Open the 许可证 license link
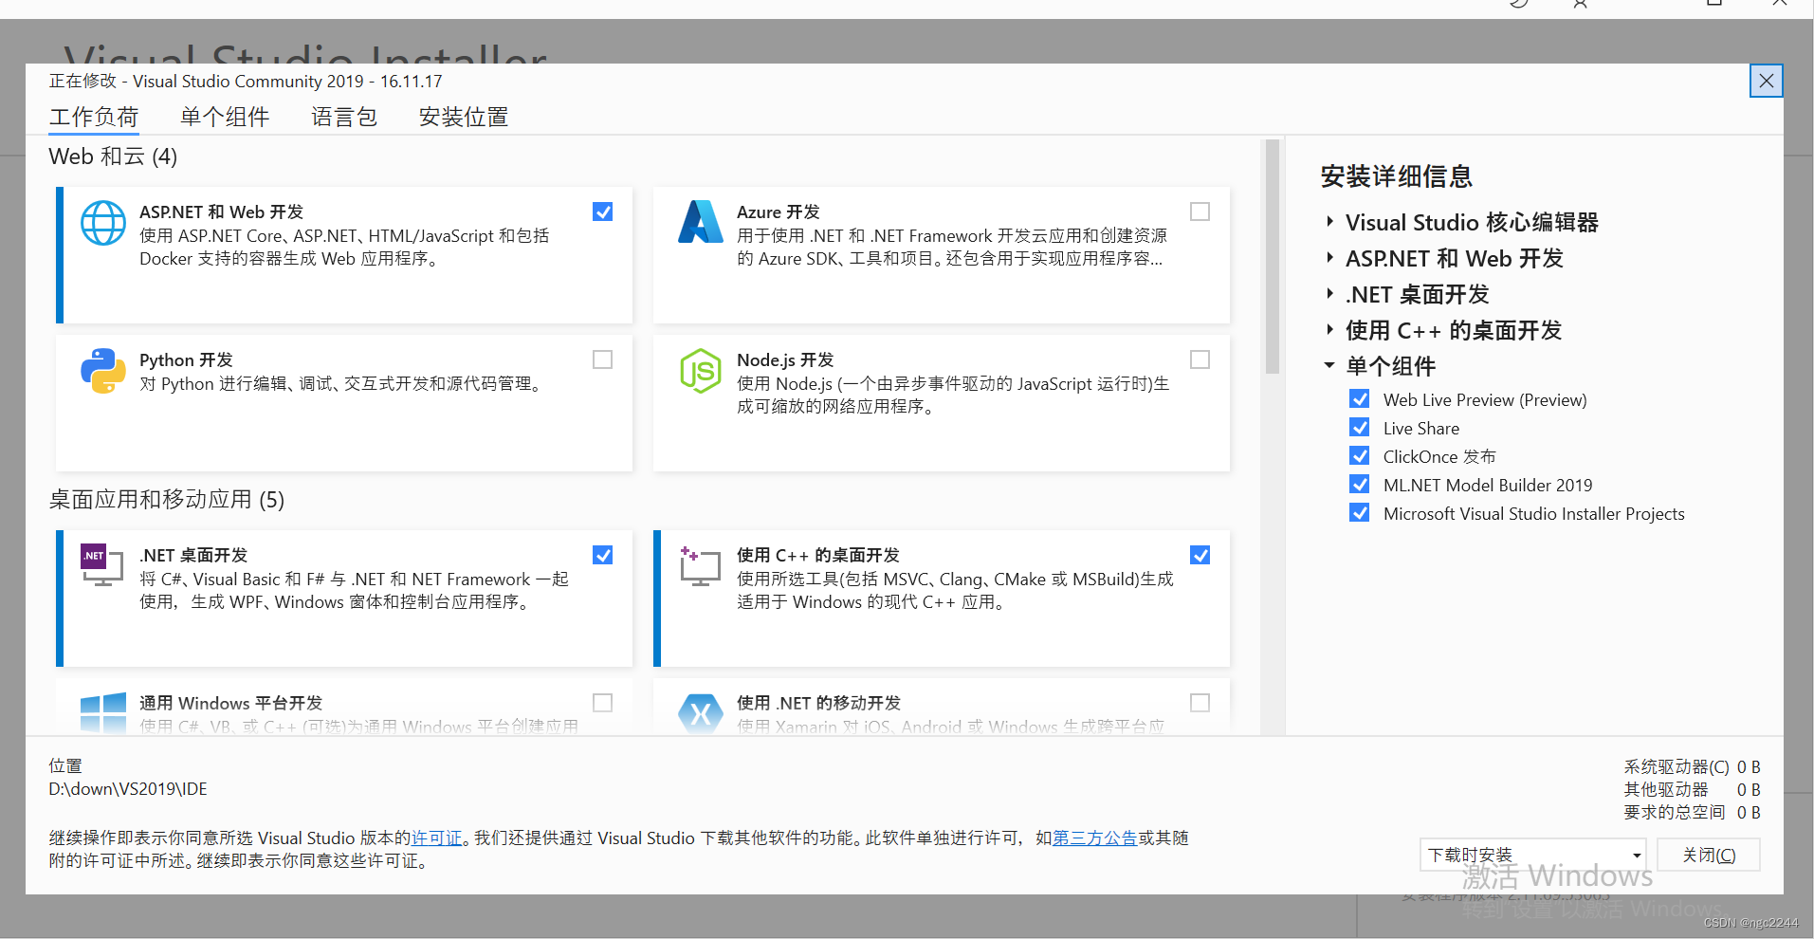Screen dimensions: 1814x939 click(437, 838)
